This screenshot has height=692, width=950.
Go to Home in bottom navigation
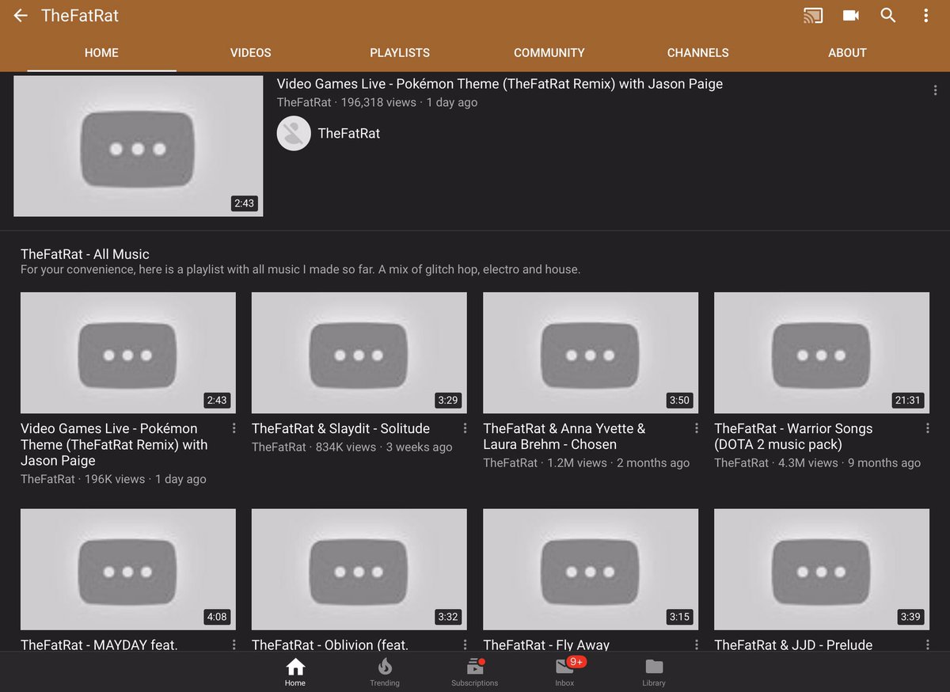coord(295,671)
